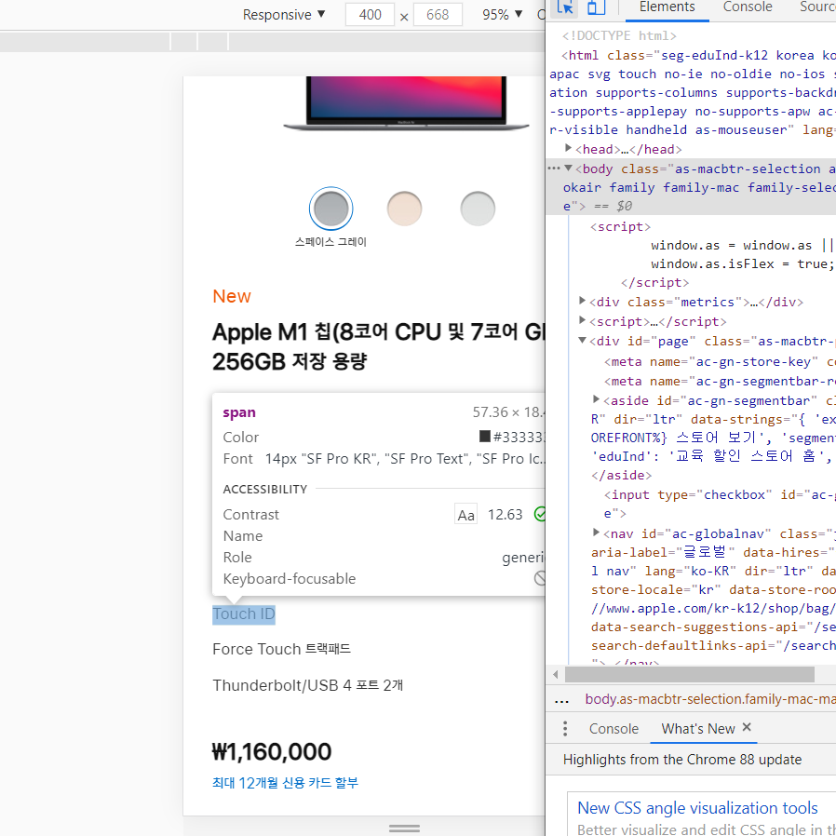
Task: Click the viewport bottom resize handle
Action: 404,829
